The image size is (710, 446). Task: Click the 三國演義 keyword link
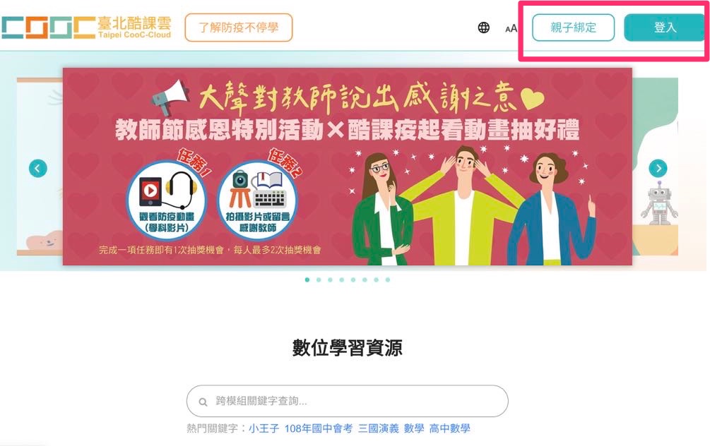click(x=379, y=428)
